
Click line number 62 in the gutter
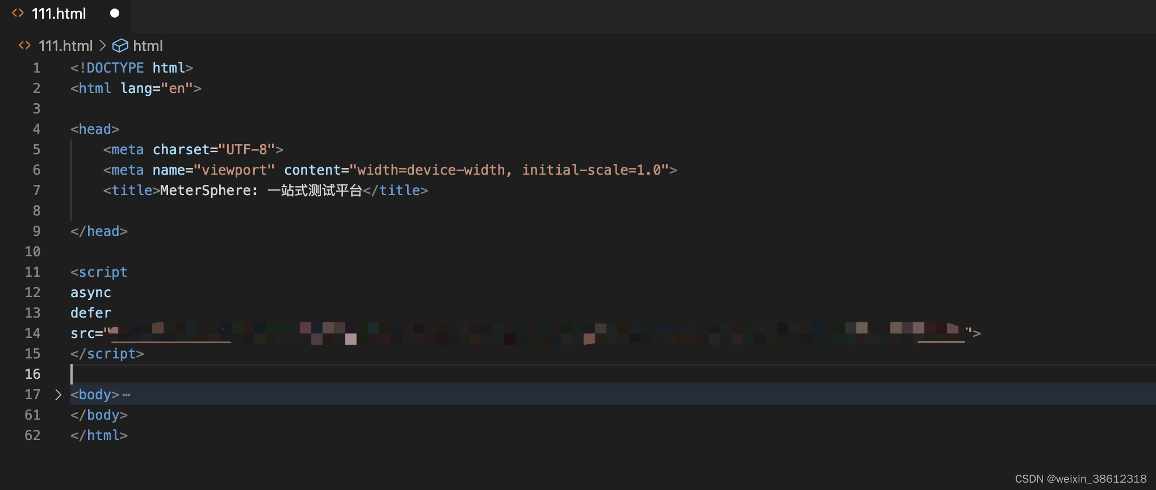32,436
